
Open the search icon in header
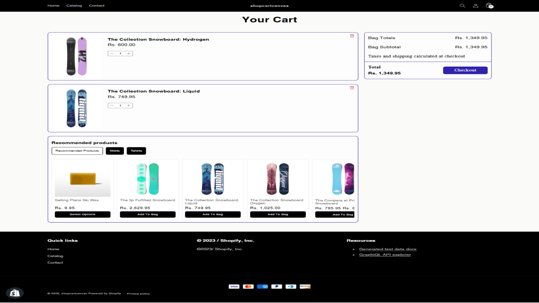tap(462, 6)
